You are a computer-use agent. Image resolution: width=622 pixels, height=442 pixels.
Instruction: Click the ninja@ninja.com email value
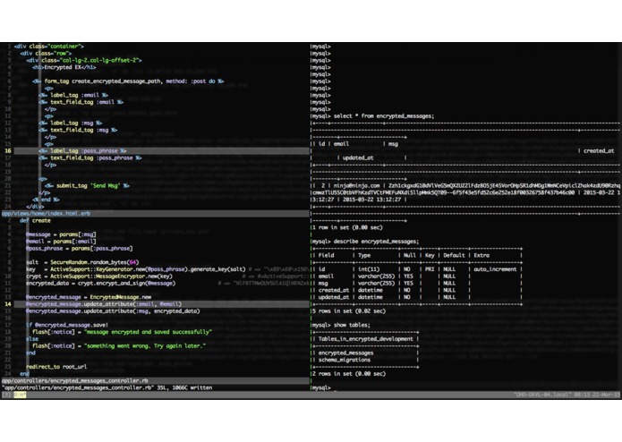[x=356, y=185]
